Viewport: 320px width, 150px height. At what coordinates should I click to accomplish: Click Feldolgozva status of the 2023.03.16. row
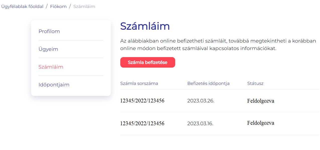tap(261, 123)
